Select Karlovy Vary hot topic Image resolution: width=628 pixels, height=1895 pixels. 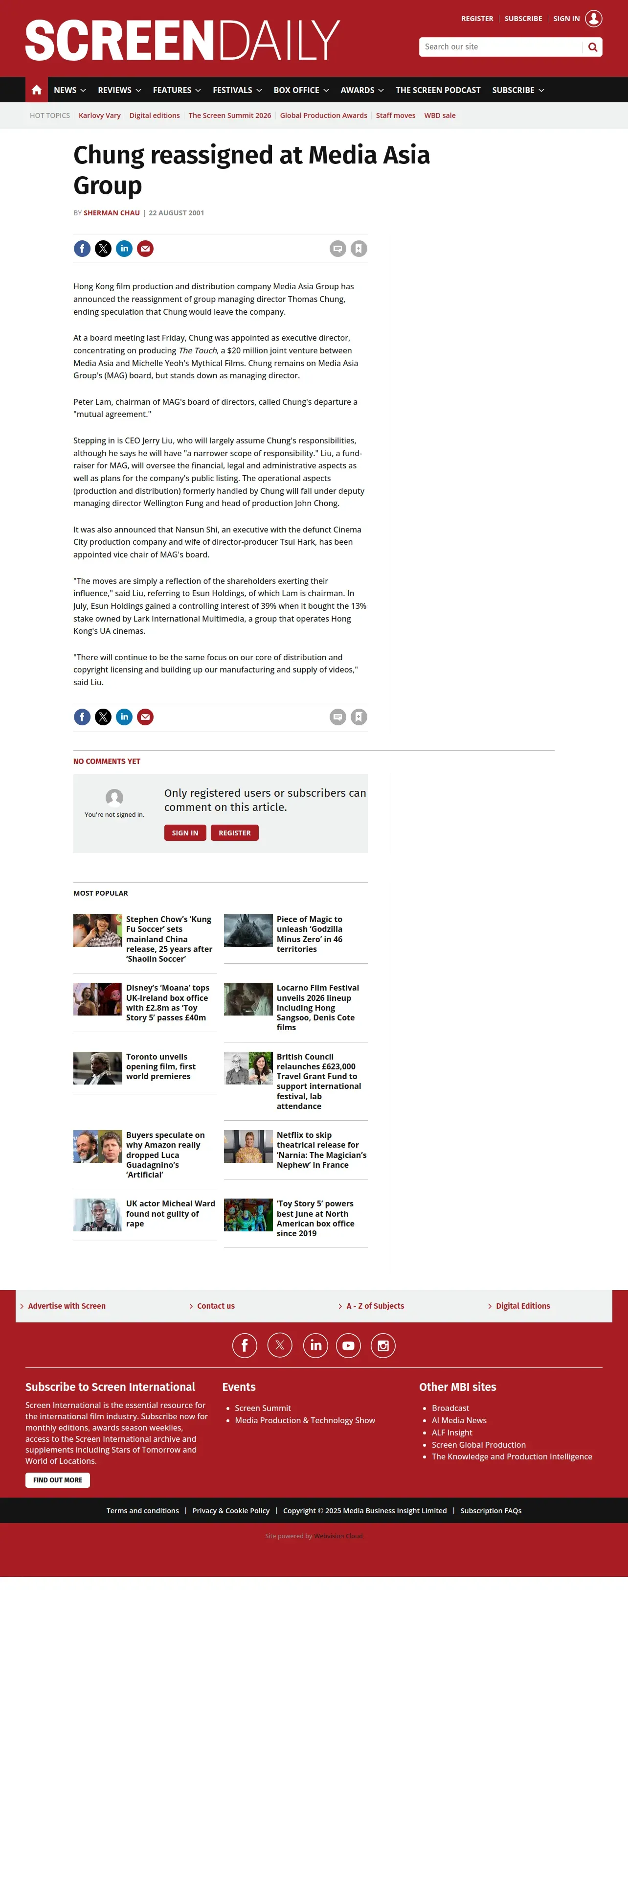99,116
